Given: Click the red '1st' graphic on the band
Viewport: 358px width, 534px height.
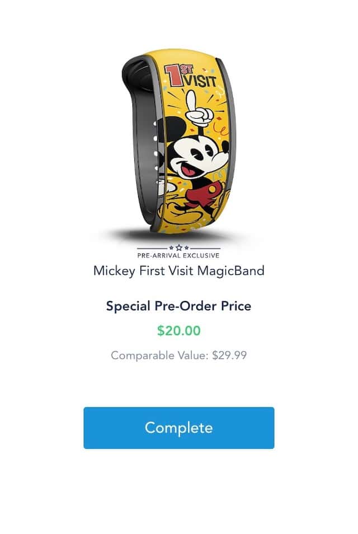Looking at the screenshot, I should [x=178, y=75].
